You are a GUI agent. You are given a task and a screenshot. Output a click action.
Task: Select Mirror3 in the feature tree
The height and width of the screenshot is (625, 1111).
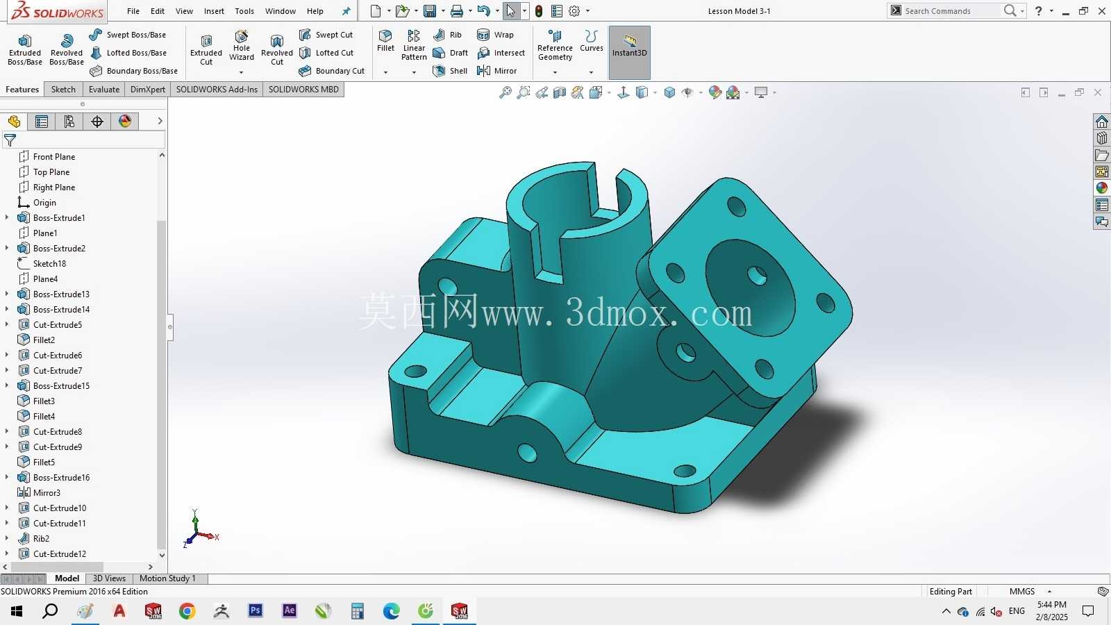pyautogui.click(x=39, y=492)
